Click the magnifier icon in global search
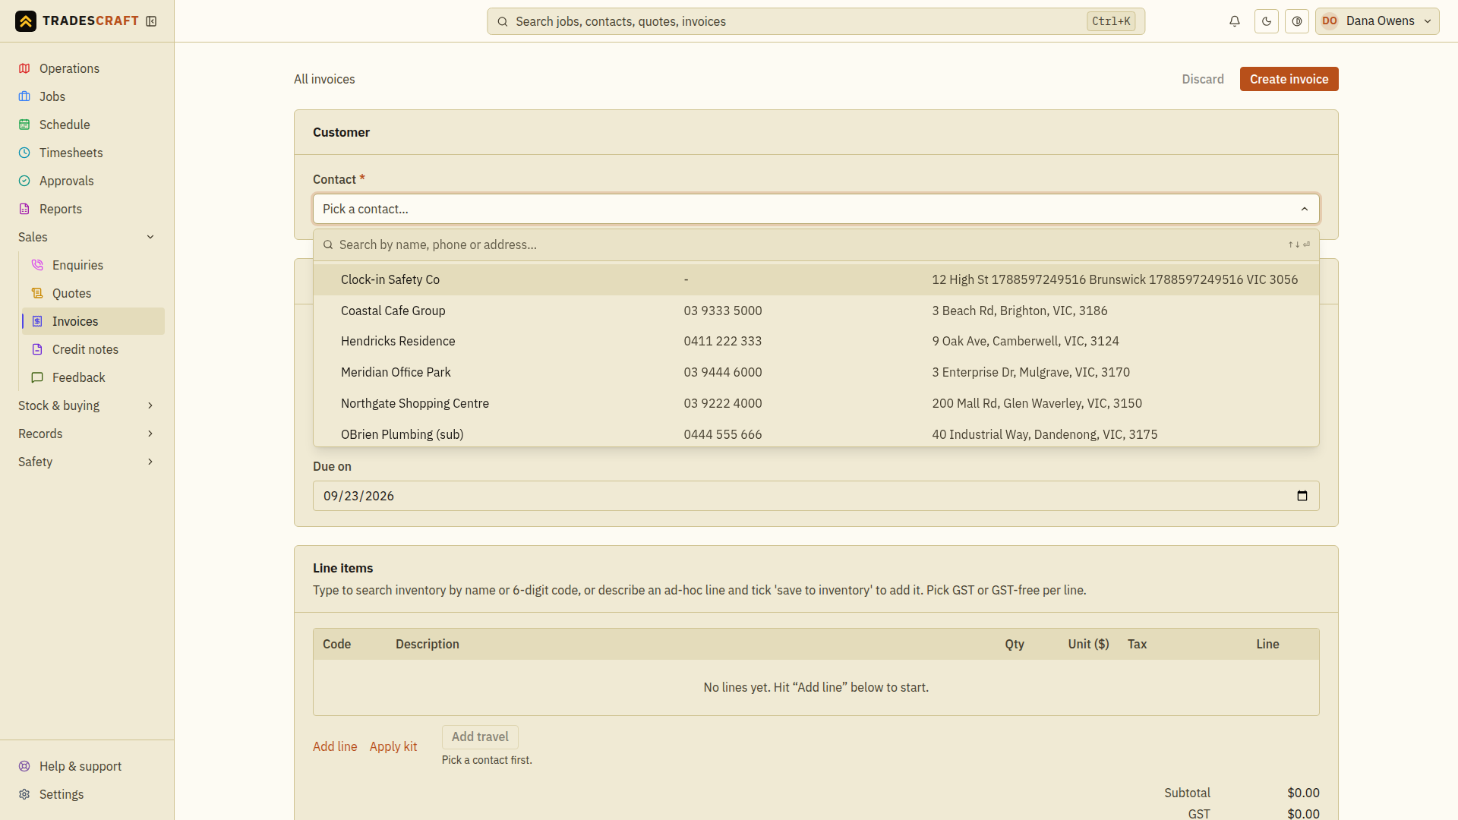Screen dimensions: 1458x820 click(x=503, y=21)
